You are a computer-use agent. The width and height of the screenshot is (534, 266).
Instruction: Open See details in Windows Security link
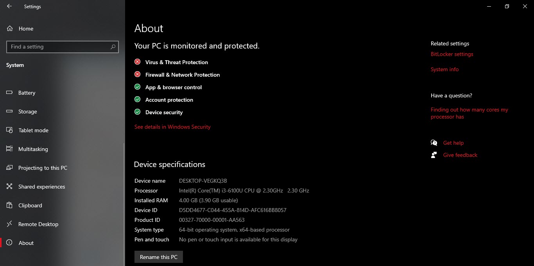tap(172, 127)
